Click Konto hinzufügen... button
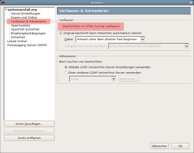Screen dimensions: 194x153 tap(29, 124)
